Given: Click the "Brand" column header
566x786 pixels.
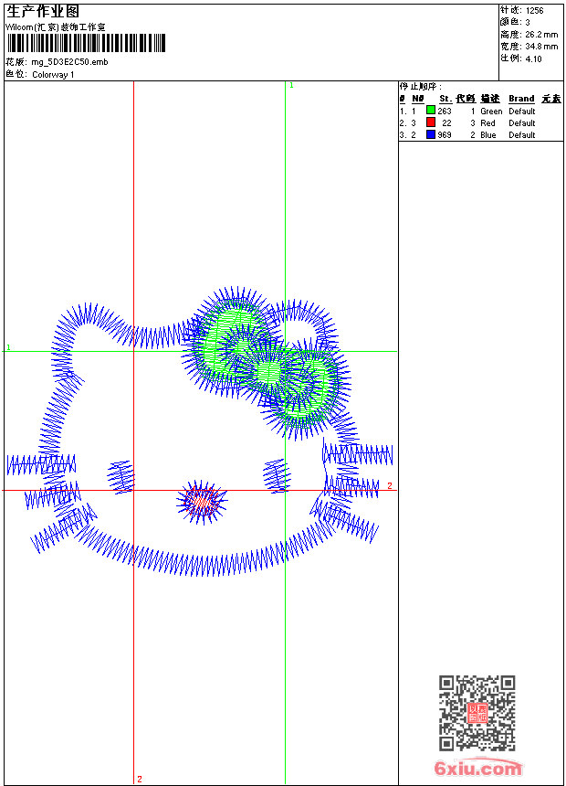Looking at the screenshot, I should 521,99.
